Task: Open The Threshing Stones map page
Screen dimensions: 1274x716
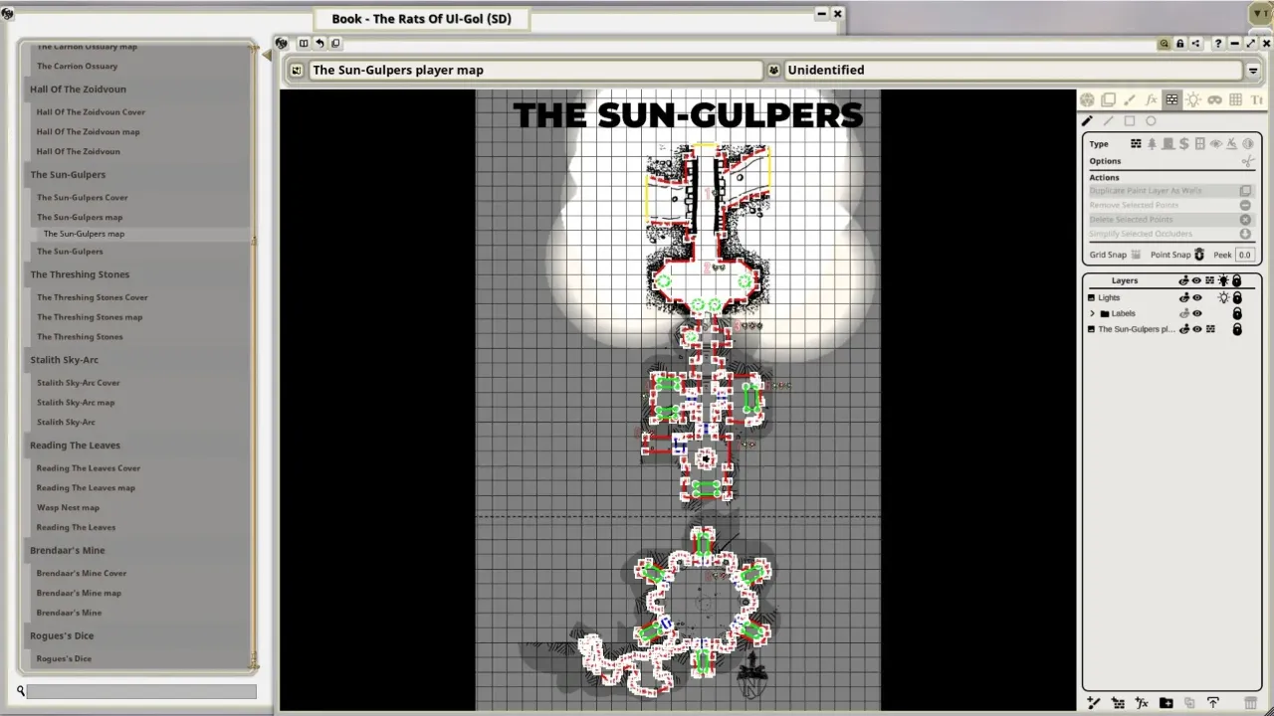Action: [90, 317]
